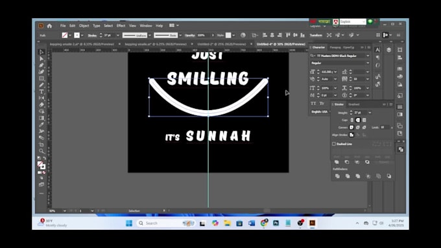Open the 50% zoom level dropdown
The height and width of the screenshot is (248, 441).
(65, 210)
